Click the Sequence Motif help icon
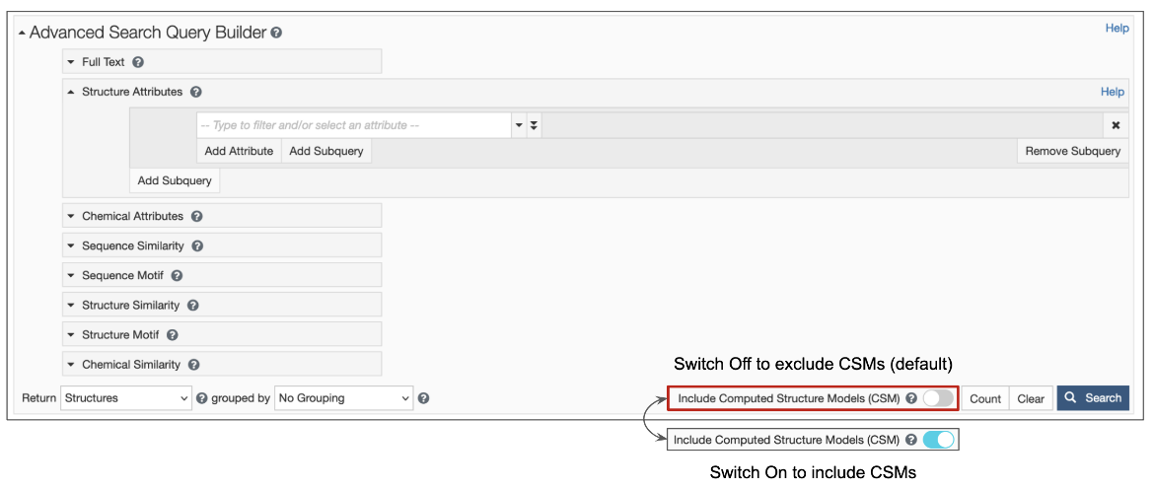Image resolution: width=1154 pixels, height=489 pixels. pyautogui.click(x=177, y=276)
